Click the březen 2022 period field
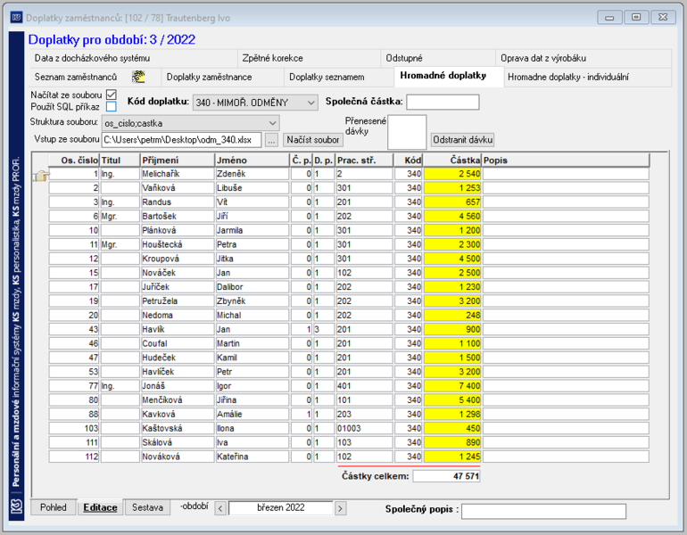Screen dimensions: 687x535 (x=280, y=508)
